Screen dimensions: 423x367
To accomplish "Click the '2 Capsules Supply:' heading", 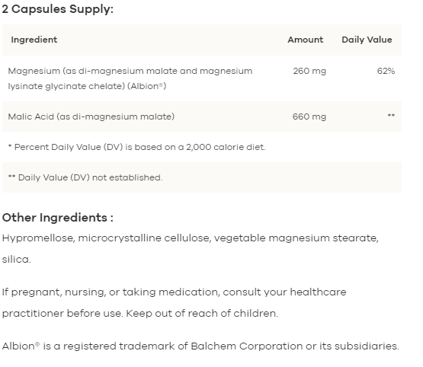I will (57, 9).
